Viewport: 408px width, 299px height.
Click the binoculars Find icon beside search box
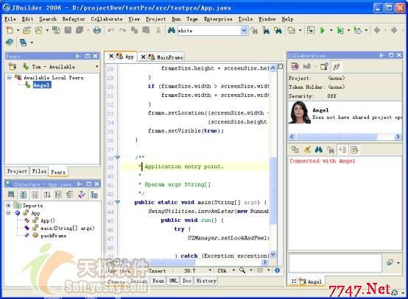pyautogui.click(x=171, y=30)
